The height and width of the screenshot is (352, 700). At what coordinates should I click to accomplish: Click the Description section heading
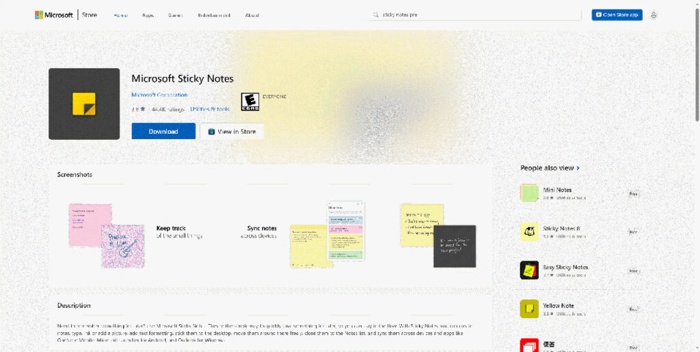[74, 306]
